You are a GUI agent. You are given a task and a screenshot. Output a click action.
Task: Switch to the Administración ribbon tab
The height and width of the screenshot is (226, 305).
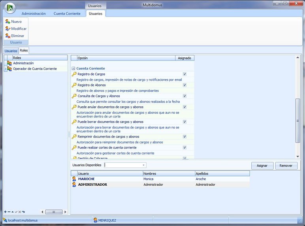click(x=34, y=13)
